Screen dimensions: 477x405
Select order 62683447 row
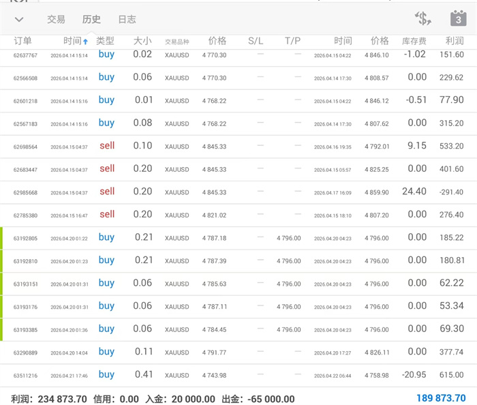[x=238, y=169]
